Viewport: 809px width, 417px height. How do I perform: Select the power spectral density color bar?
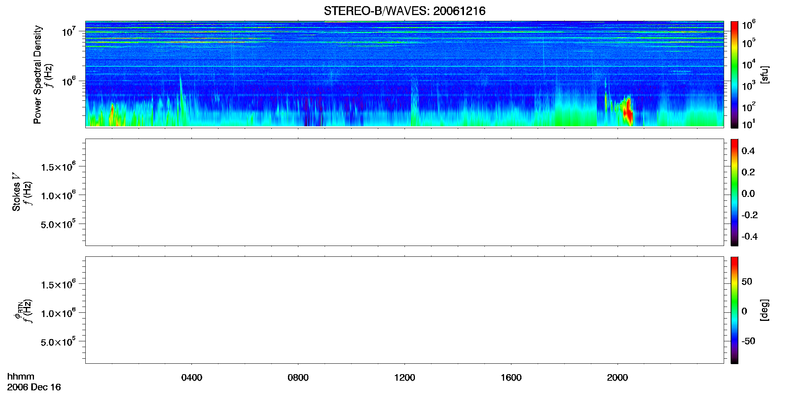[x=734, y=75]
